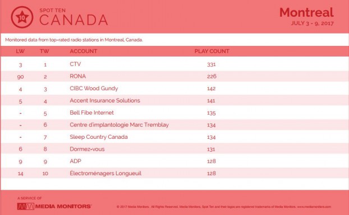The image size is (349, 215).
Task: Select the ADP account row
Action: pos(174,161)
